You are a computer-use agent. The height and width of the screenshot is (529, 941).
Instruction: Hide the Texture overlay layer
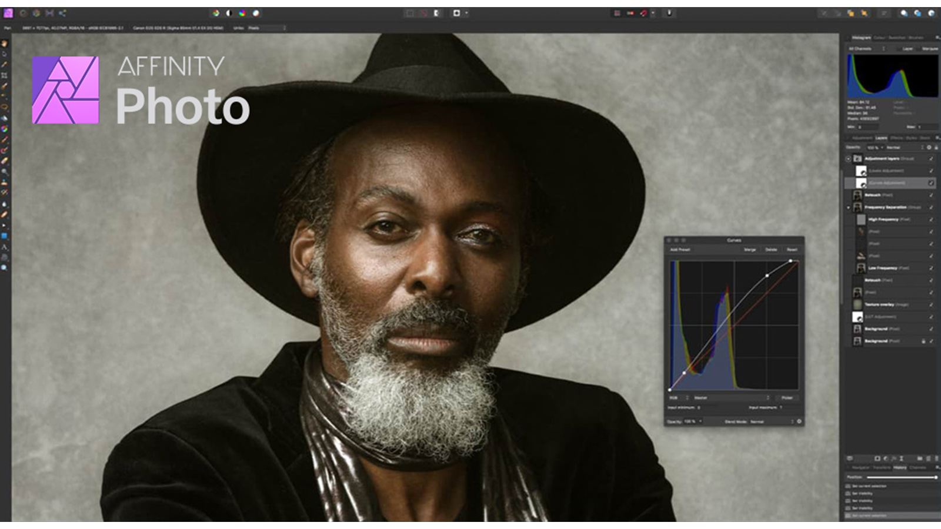point(931,304)
